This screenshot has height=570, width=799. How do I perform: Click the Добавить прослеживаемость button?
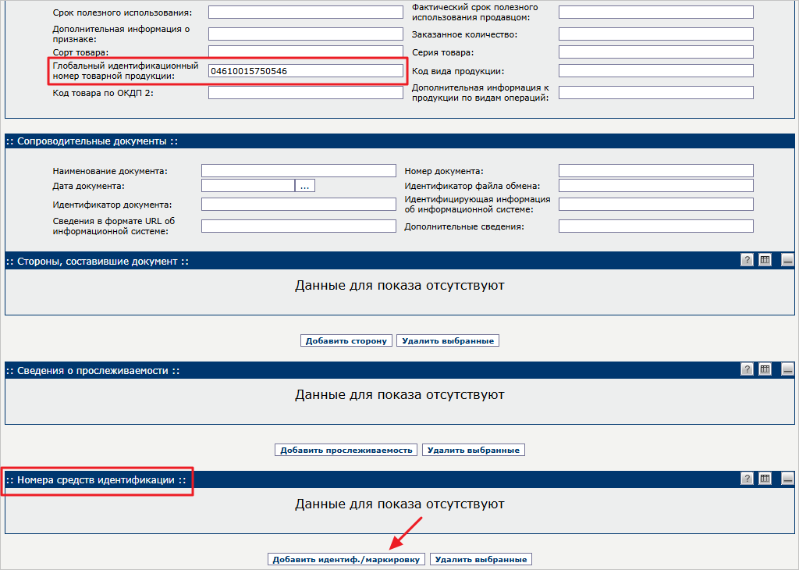[x=346, y=450]
